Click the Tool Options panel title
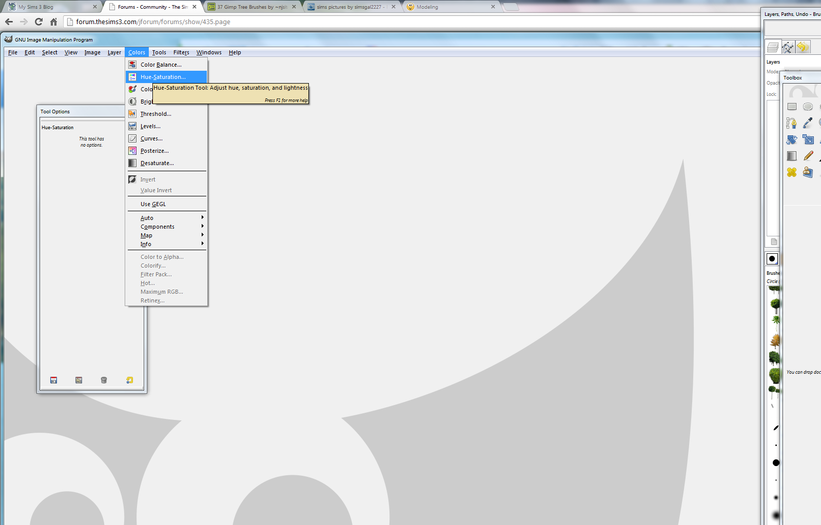 point(55,111)
